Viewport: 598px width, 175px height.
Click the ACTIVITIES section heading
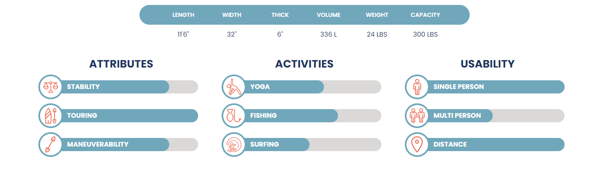(x=305, y=64)
